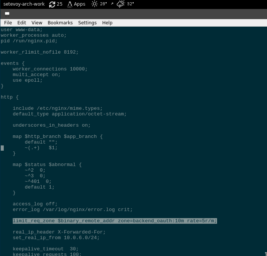
Task: Click the terminal block cursor
Action: coord(2,148)
